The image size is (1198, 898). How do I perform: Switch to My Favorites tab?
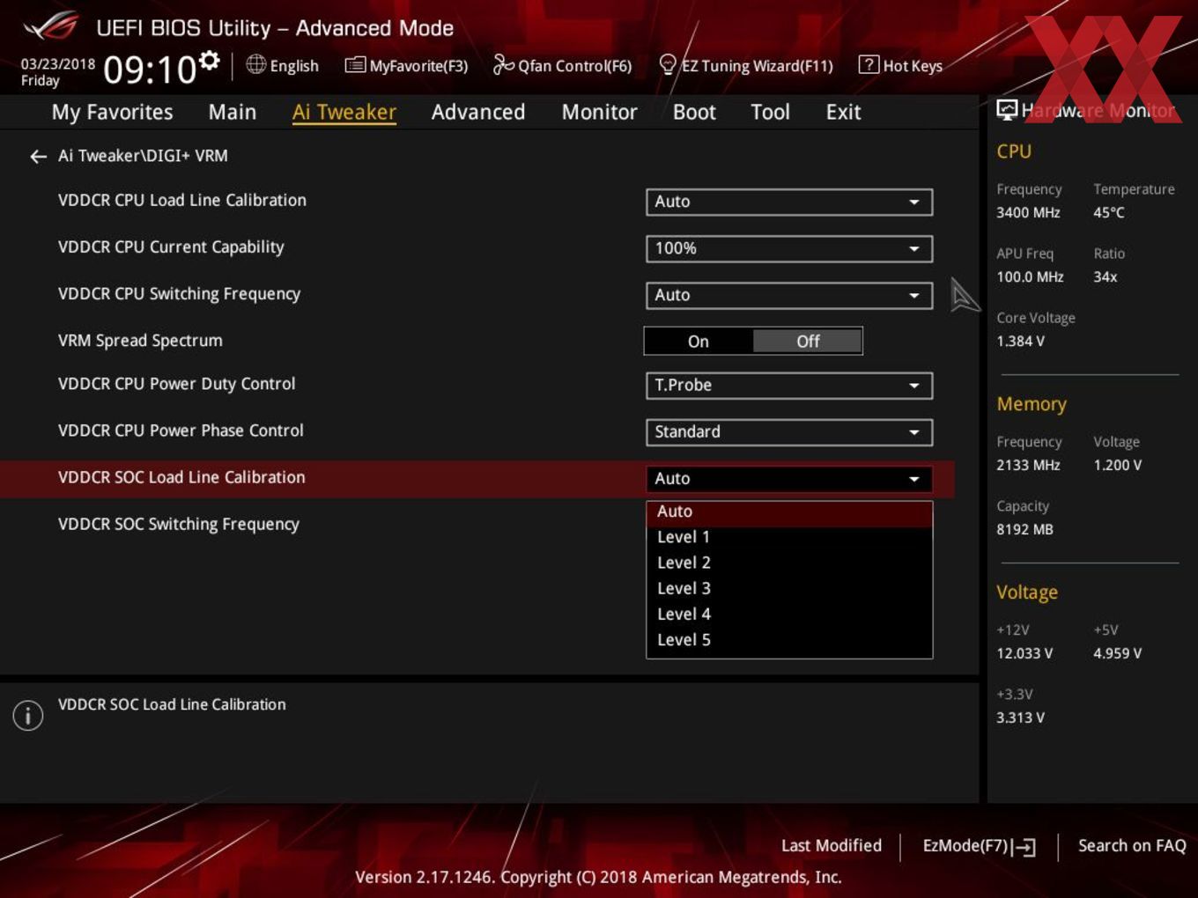(112, 112)
